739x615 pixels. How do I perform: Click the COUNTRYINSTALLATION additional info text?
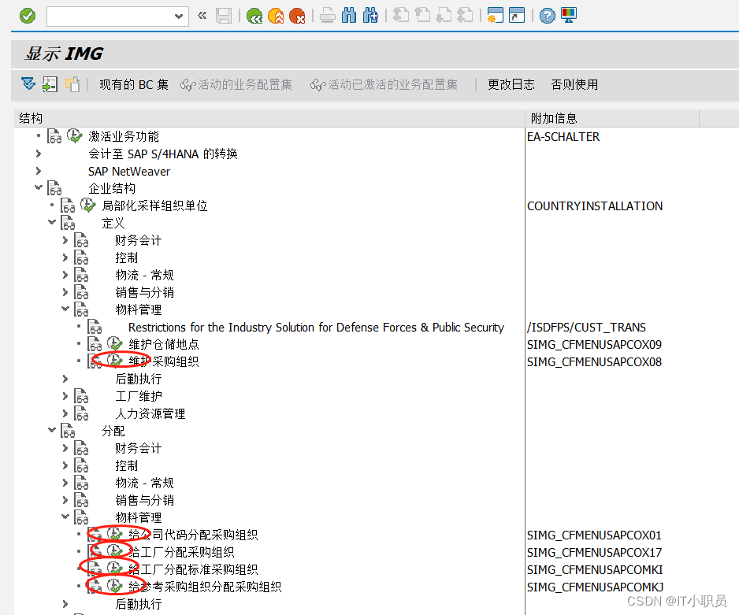point(595,206)
